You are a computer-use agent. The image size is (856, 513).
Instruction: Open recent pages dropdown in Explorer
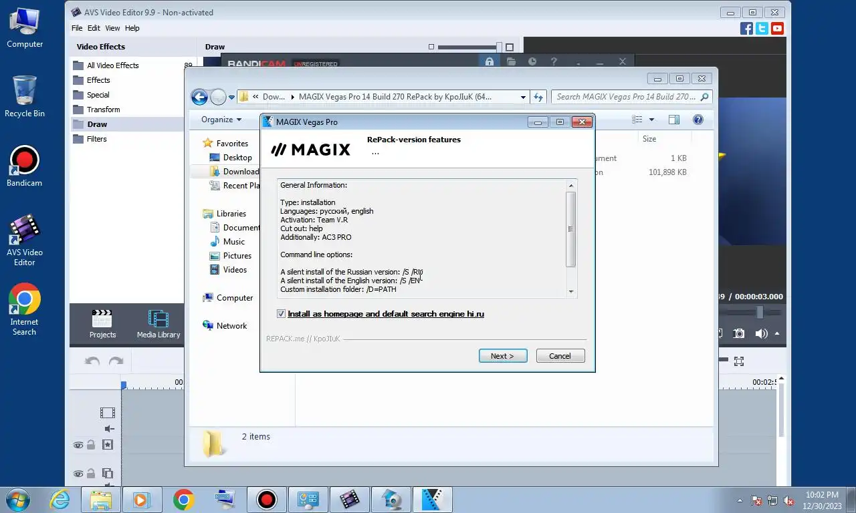pyautogui.click(x=231, y=97)
